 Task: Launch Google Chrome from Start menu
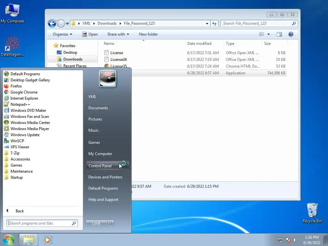point(24,92)
